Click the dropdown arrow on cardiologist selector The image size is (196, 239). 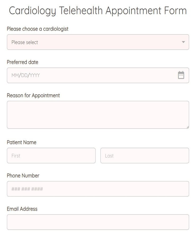[183, 42]
